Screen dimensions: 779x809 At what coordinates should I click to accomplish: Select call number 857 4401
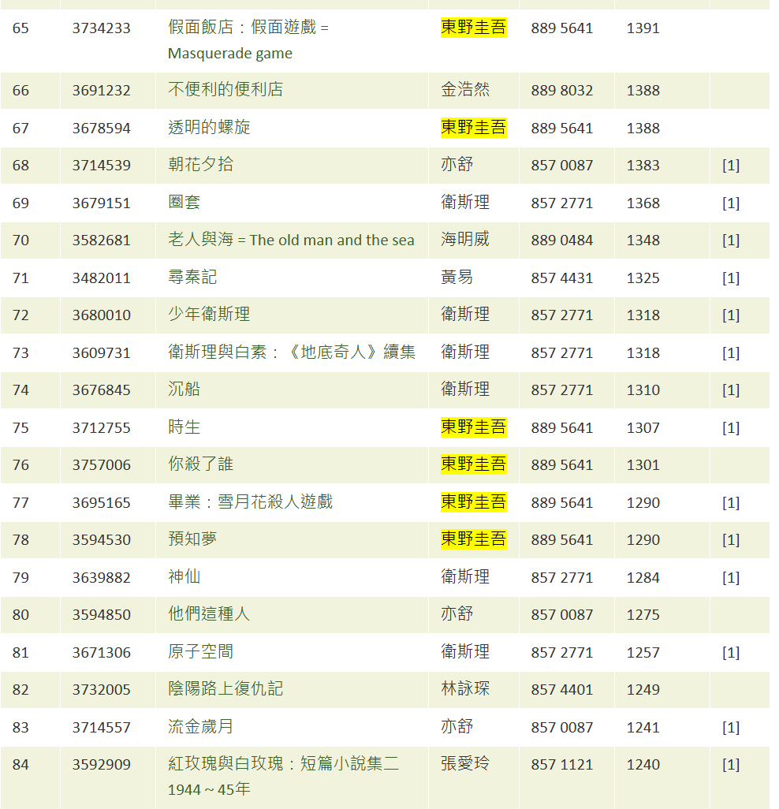click(562, 689)
